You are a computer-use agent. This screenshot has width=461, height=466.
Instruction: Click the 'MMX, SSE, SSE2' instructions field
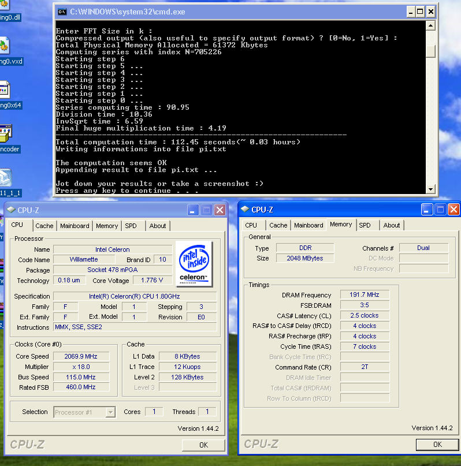(x=135, y=327)
